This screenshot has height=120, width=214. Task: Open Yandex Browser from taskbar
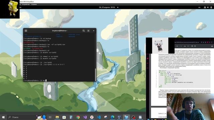pyautogui.click(x=92, y=117)
